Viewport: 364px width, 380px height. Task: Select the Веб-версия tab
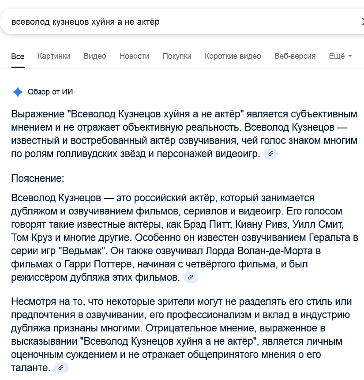tap(295, 56)
